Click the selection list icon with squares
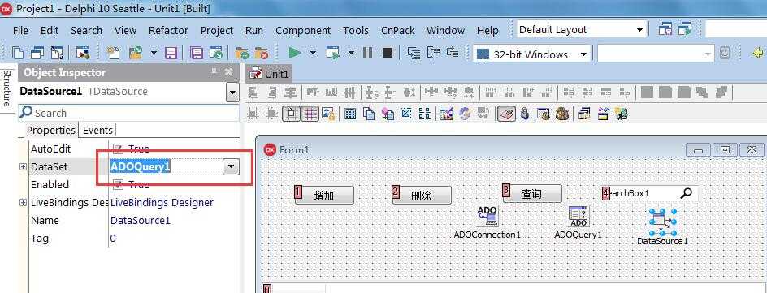The image size is (767, 293). coord(425,114)
